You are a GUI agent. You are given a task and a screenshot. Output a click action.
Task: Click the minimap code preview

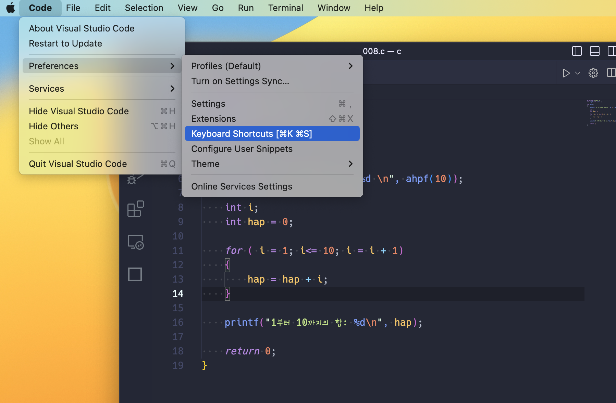click(x=601, y=113)
